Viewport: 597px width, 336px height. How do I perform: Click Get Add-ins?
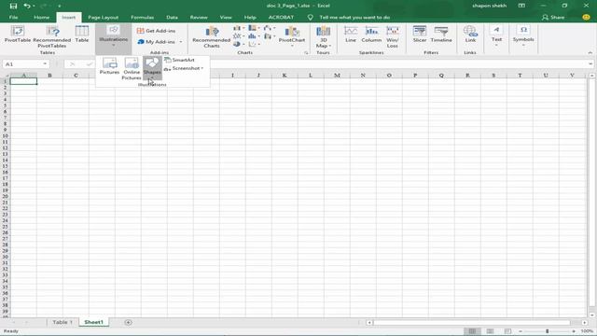(x=156, y=31)
